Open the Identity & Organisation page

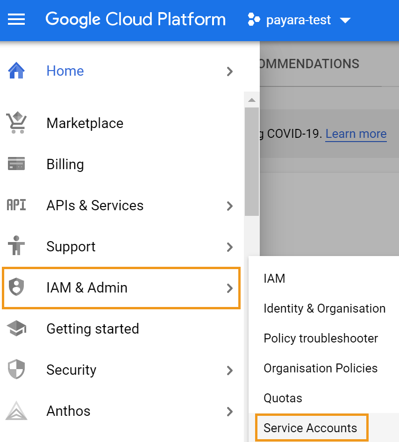324,308
